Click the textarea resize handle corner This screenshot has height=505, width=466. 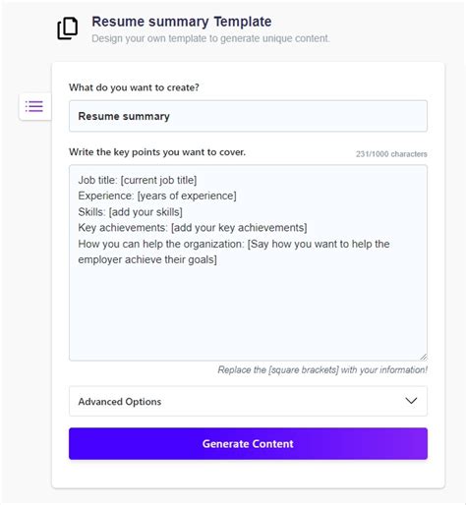[x=424, y=357]
